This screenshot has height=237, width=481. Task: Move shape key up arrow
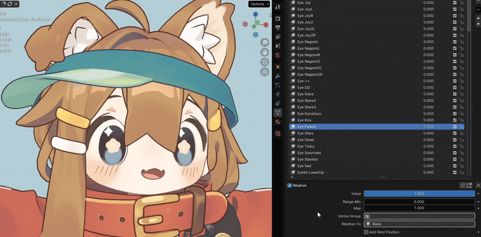(x=478, y=19)
